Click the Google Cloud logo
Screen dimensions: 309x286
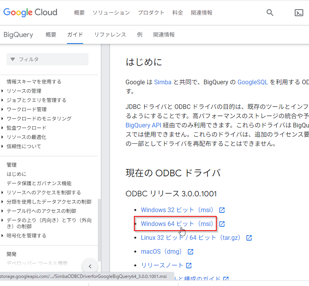tap(30, 12)
